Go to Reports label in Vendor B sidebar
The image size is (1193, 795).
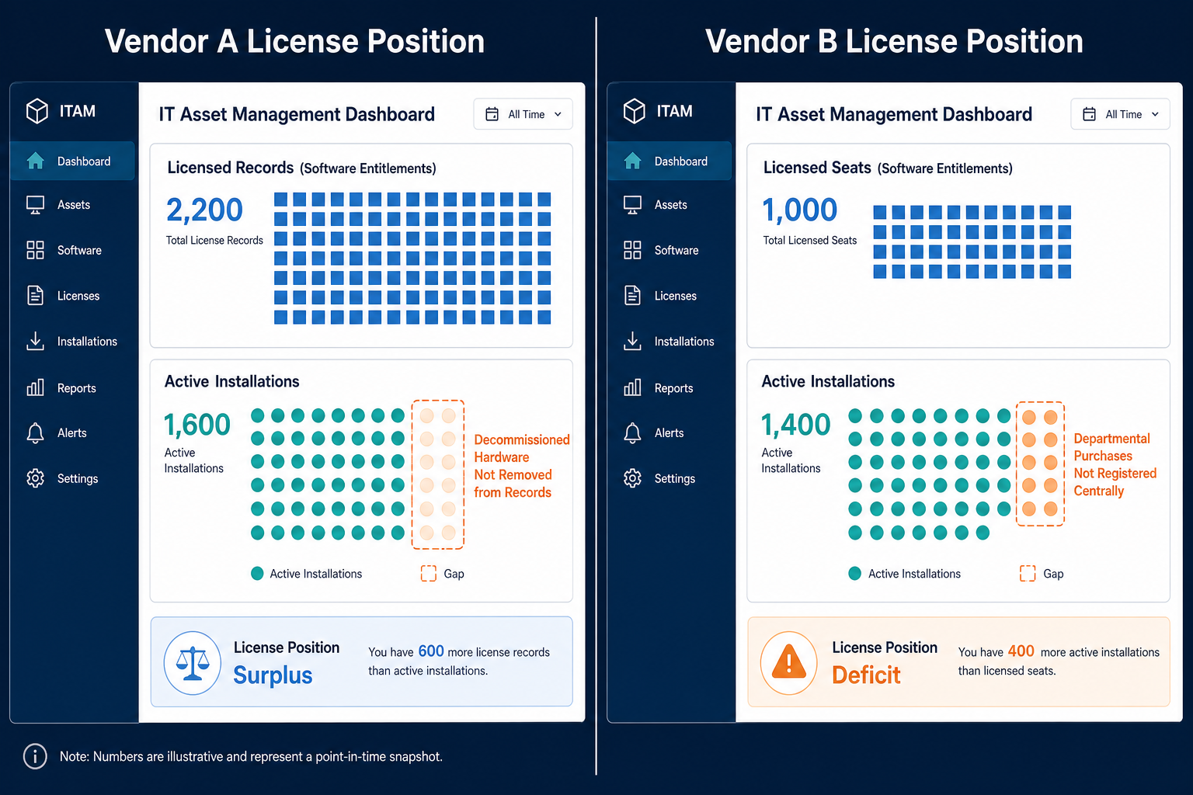[673, 388]
